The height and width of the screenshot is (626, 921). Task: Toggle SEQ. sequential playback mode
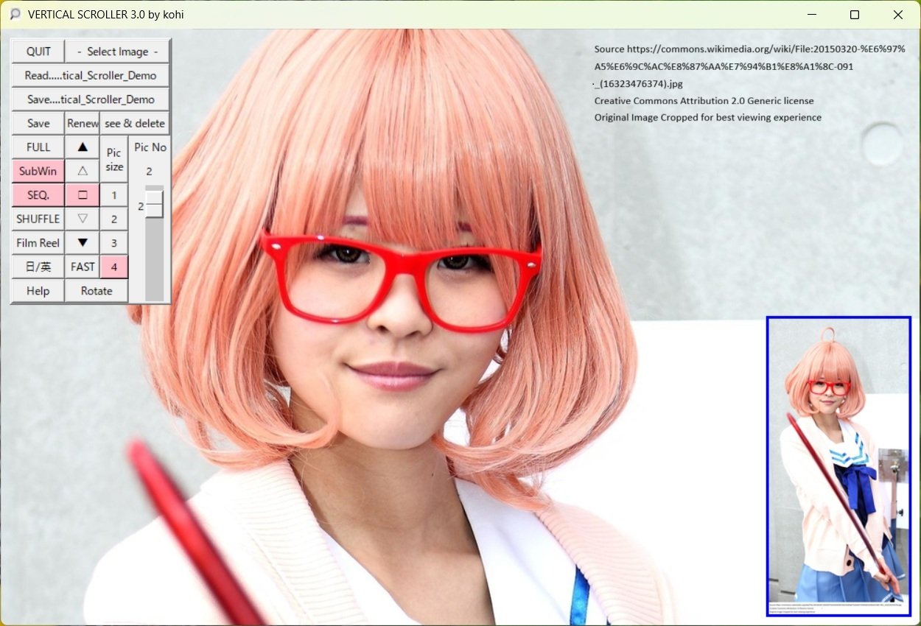38,195
